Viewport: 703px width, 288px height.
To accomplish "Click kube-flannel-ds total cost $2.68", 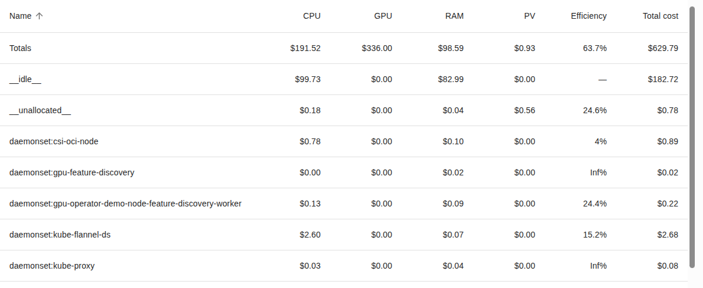I will click(668, 235).
